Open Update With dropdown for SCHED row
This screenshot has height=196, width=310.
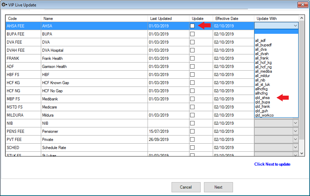pyautogui.click(x=295, y=147)
